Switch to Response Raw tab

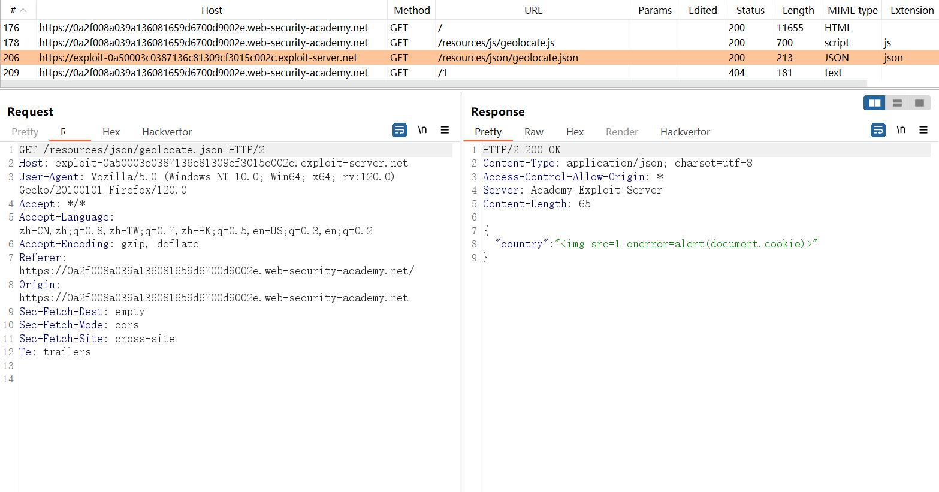coord(533,132)
